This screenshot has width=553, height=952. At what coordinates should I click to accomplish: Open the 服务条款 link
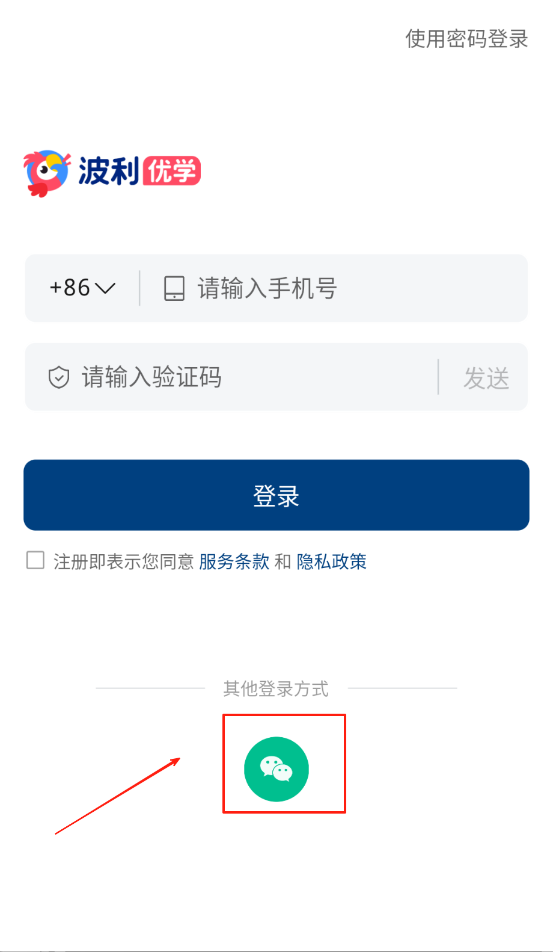pyautogui.click(x=234, y=561)
